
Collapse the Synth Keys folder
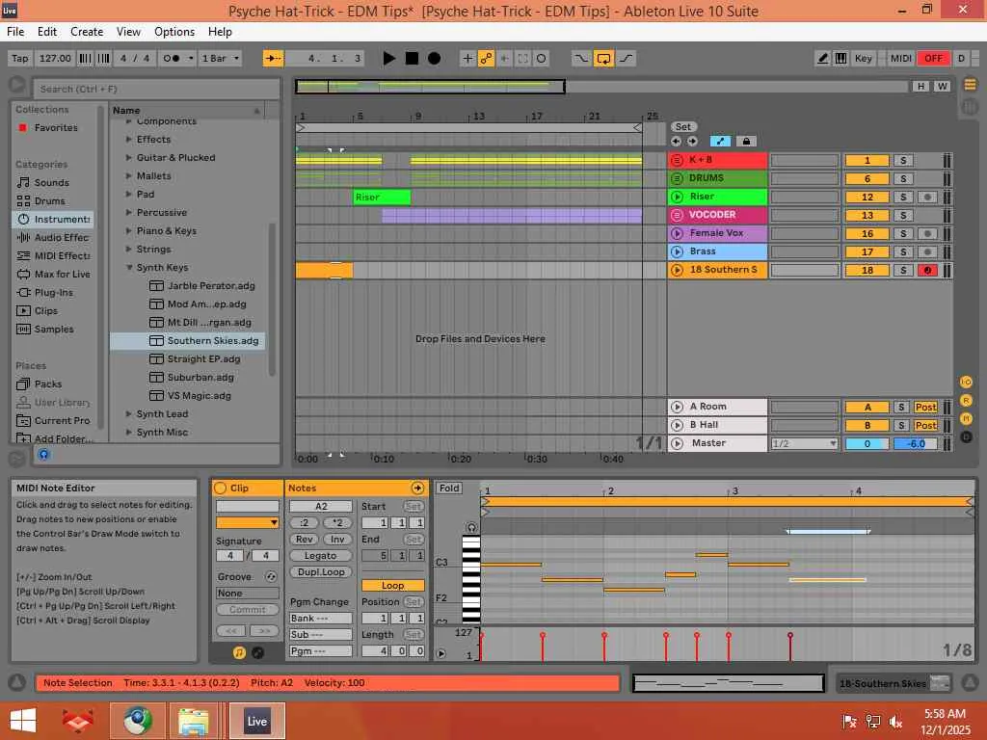(129, 268)
